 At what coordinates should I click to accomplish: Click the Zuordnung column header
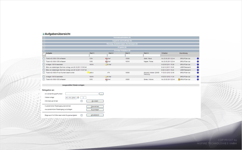tap(183, 53)
